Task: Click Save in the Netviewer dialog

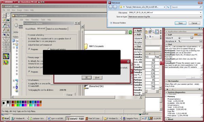Action: [x=181, y=23]
